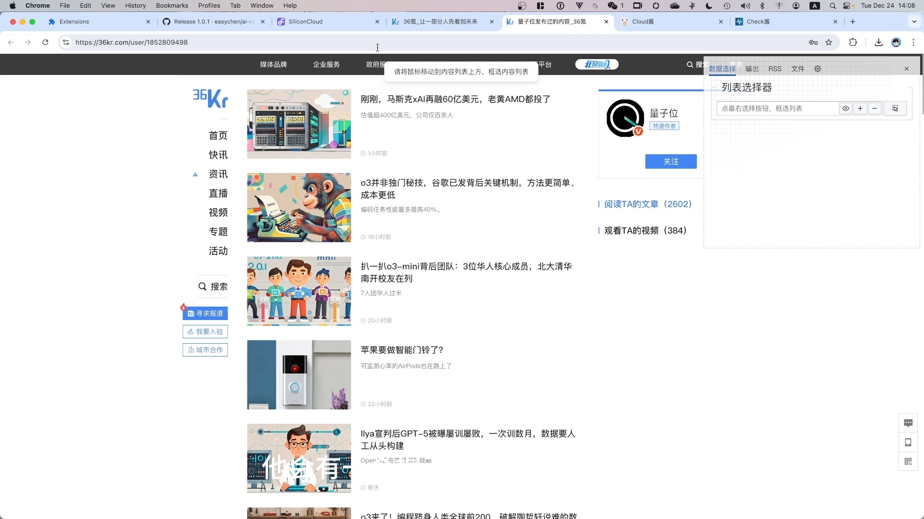Open article 扒一扒o3-mini背后团队
Screen dimensions: 924x519
[x=466, y=272]
